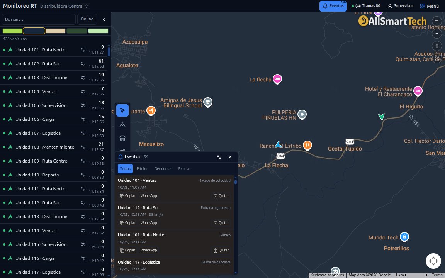The width and height of the screenshot is (445, 278).
Task: Toggle the pale green status filter
Action: pyautogui.click(x=98, y=31)
